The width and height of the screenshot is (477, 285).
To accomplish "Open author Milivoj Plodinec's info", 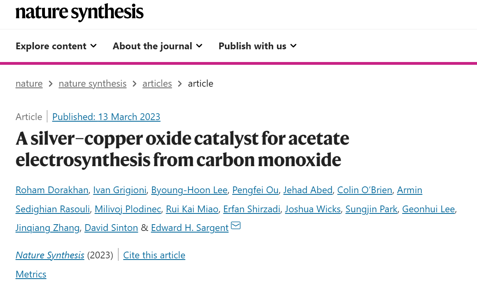I will point(128,209).
